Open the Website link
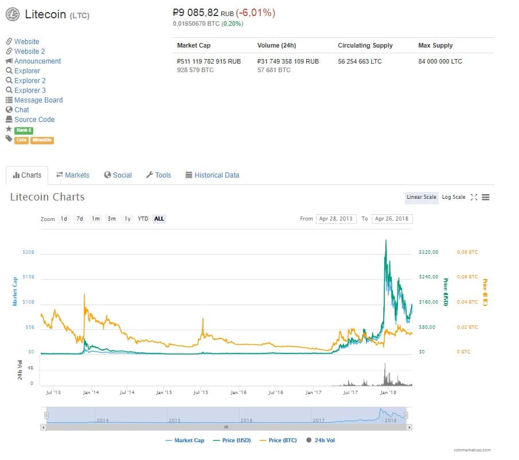 [26, 42]
